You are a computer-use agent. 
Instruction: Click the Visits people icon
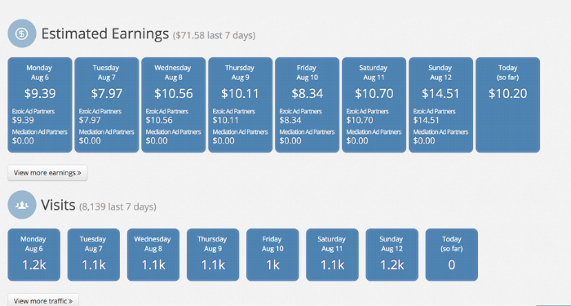[22, 205]
